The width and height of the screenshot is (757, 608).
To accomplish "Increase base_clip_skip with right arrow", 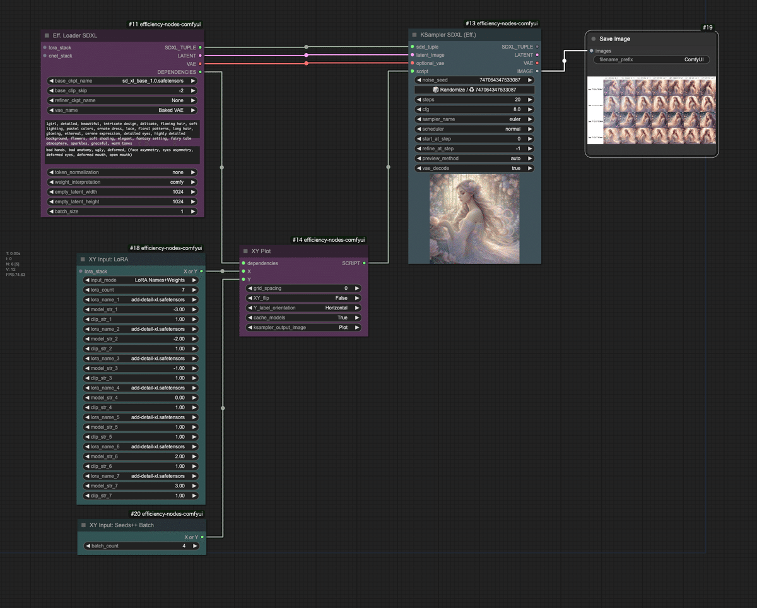I will (193, 90).
